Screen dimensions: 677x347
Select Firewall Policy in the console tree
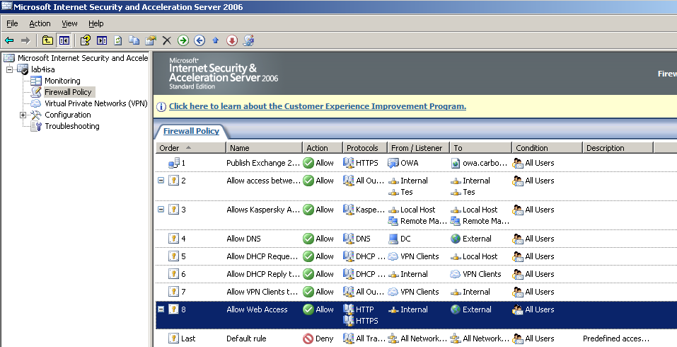click(x=68, y=92)
